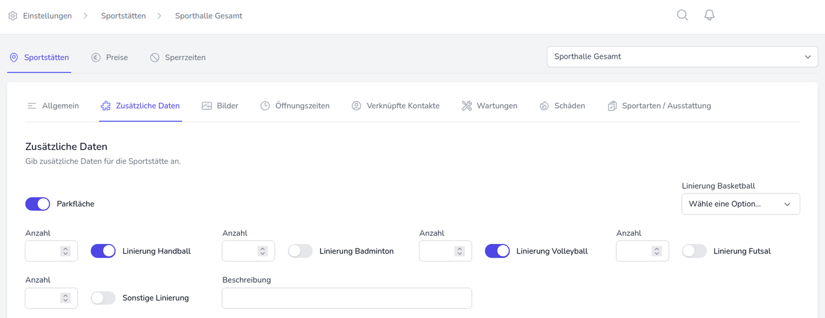Disable the Parkfläche toggle
The height and width of the screenshot is (318, 825).
(38, 204)
